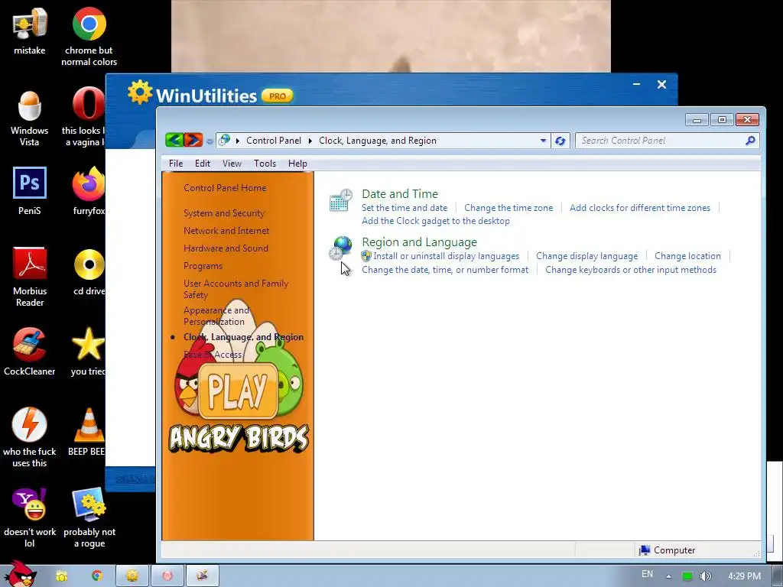Open the Tools menu
The height and width of the screenshot is (587, 783).
265,164
